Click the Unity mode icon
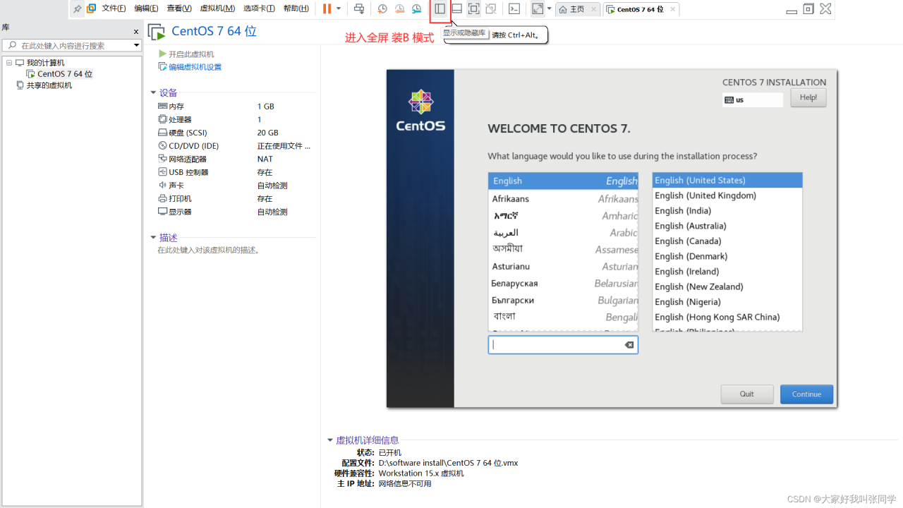Image resolution: width=903 pixels, height=508 pixels. pyautogui.click(x=490, y=8)
